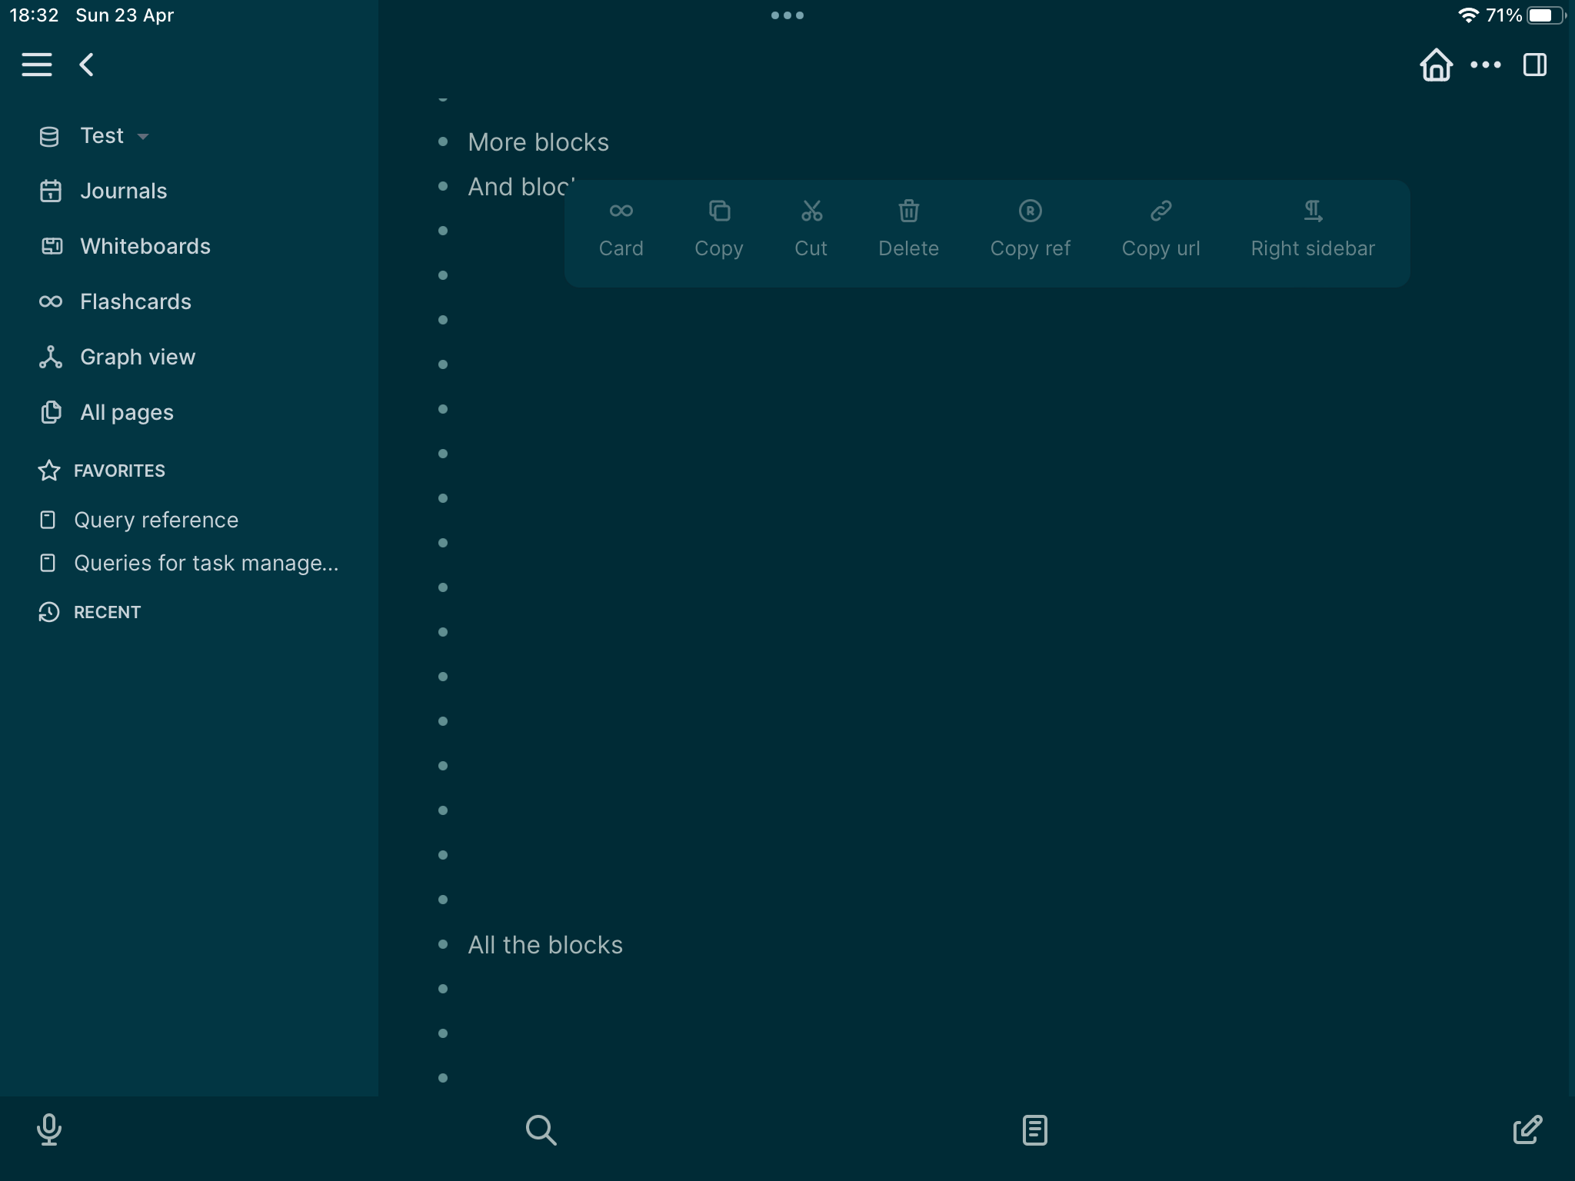This screenshot has width=1575, height=1181.
Task: Toggle the right sidebar panel
Action: [x=1535, y=65]
